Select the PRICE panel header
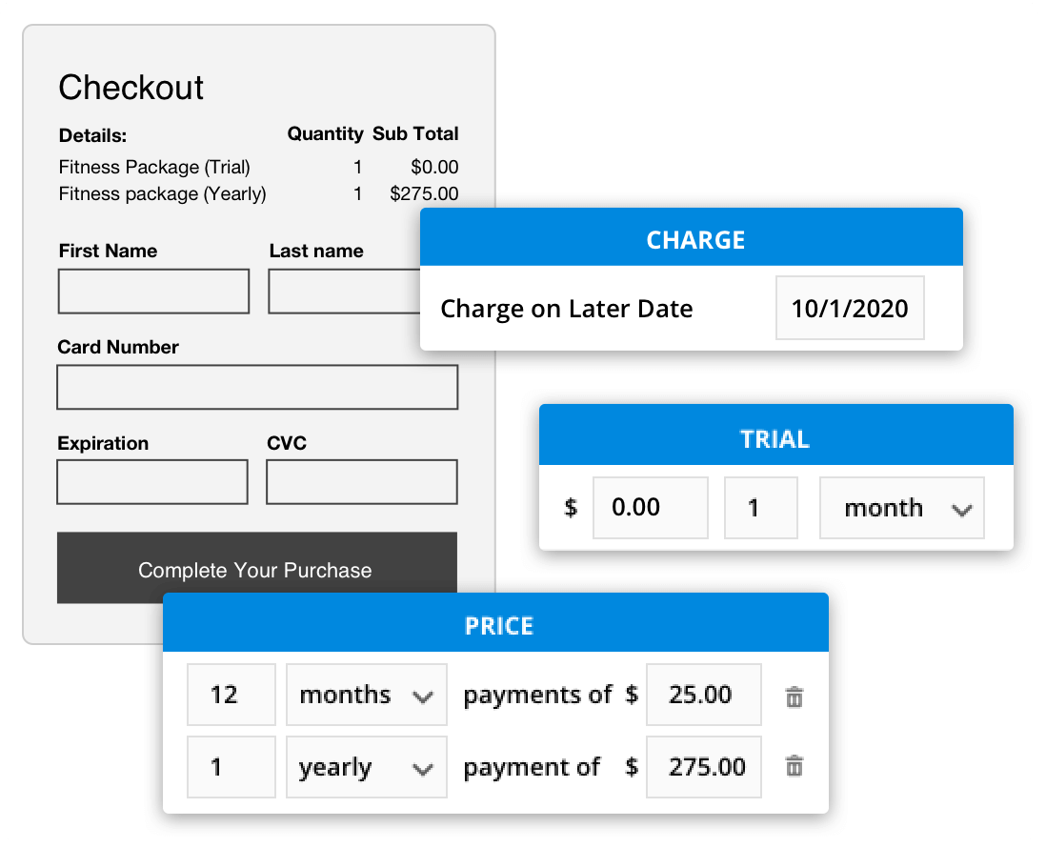 pyautogui.click(x=497, y=626)
